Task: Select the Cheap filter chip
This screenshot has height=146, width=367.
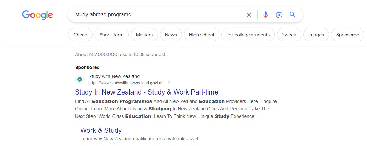Action: 80,35
